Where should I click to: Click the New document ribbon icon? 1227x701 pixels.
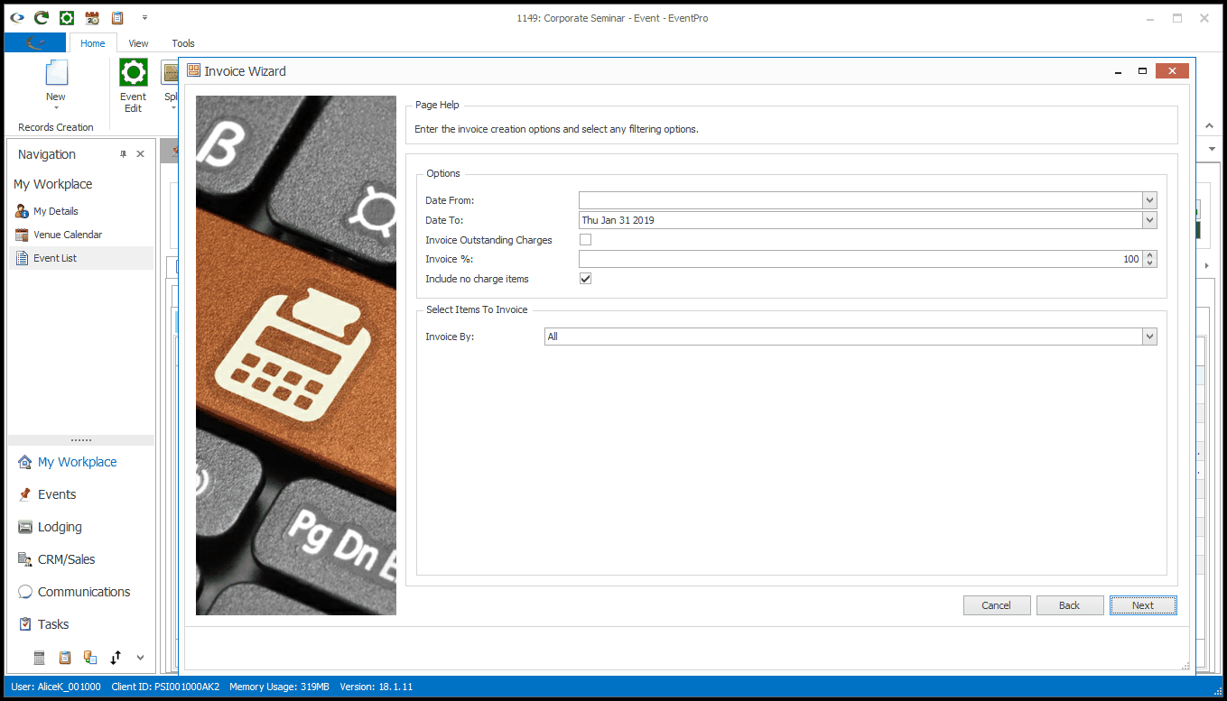tap(56, 72)
